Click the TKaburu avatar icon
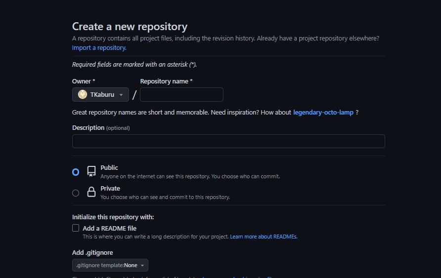Image resolution: width=441 pixels, height=278 pixels. coord(83,94)
